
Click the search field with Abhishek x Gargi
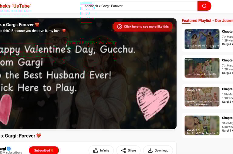click(139, 6)
